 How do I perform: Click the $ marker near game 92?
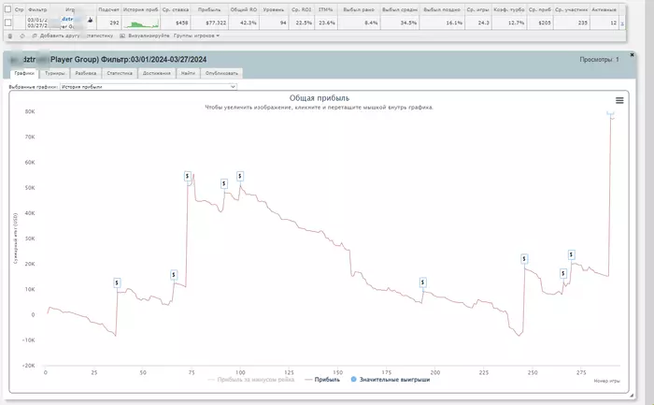click(224, 183)
